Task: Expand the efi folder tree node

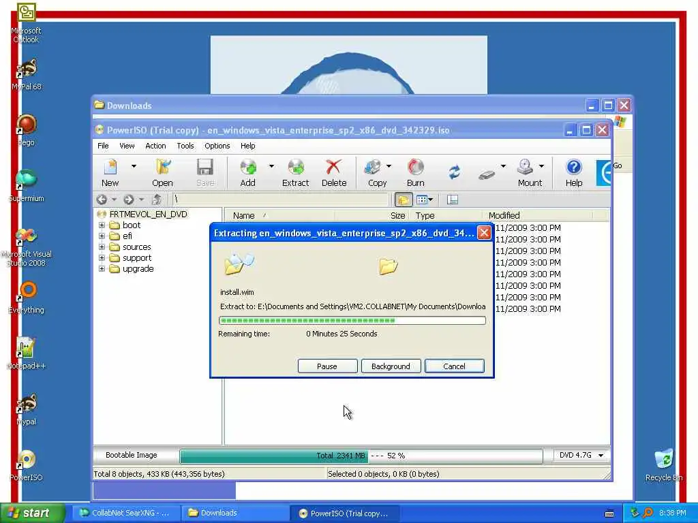Action: click(102, 236)
